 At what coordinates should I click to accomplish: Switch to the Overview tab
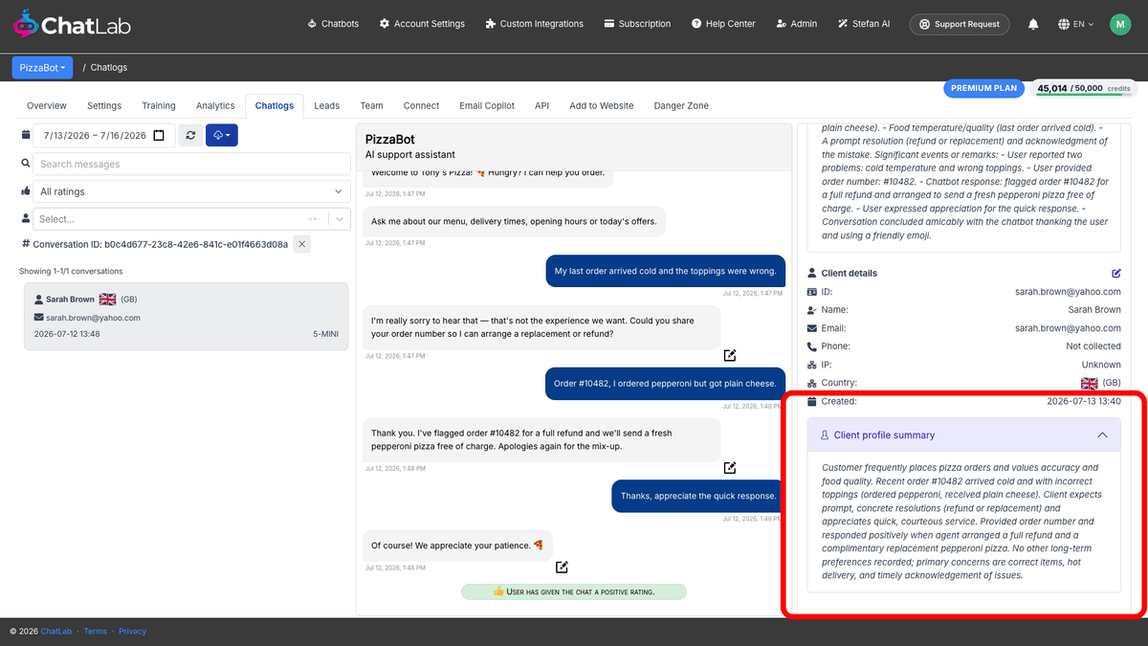tap(47, 105)
